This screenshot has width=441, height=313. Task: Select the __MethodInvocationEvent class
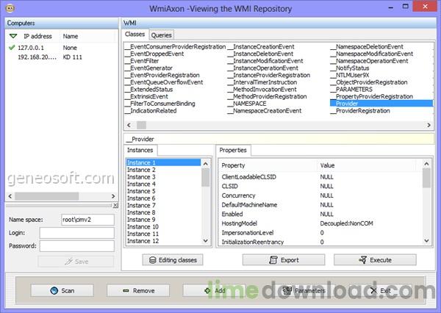[262, 90]
